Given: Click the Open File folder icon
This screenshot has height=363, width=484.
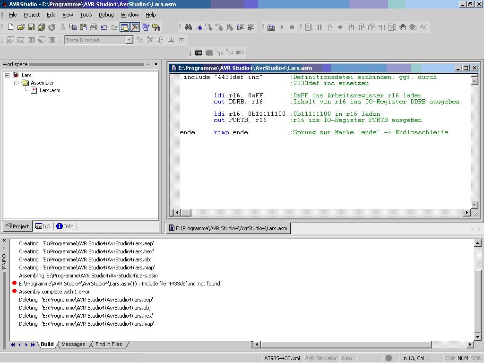Looking at the screenshot, I should coord(21,27).
